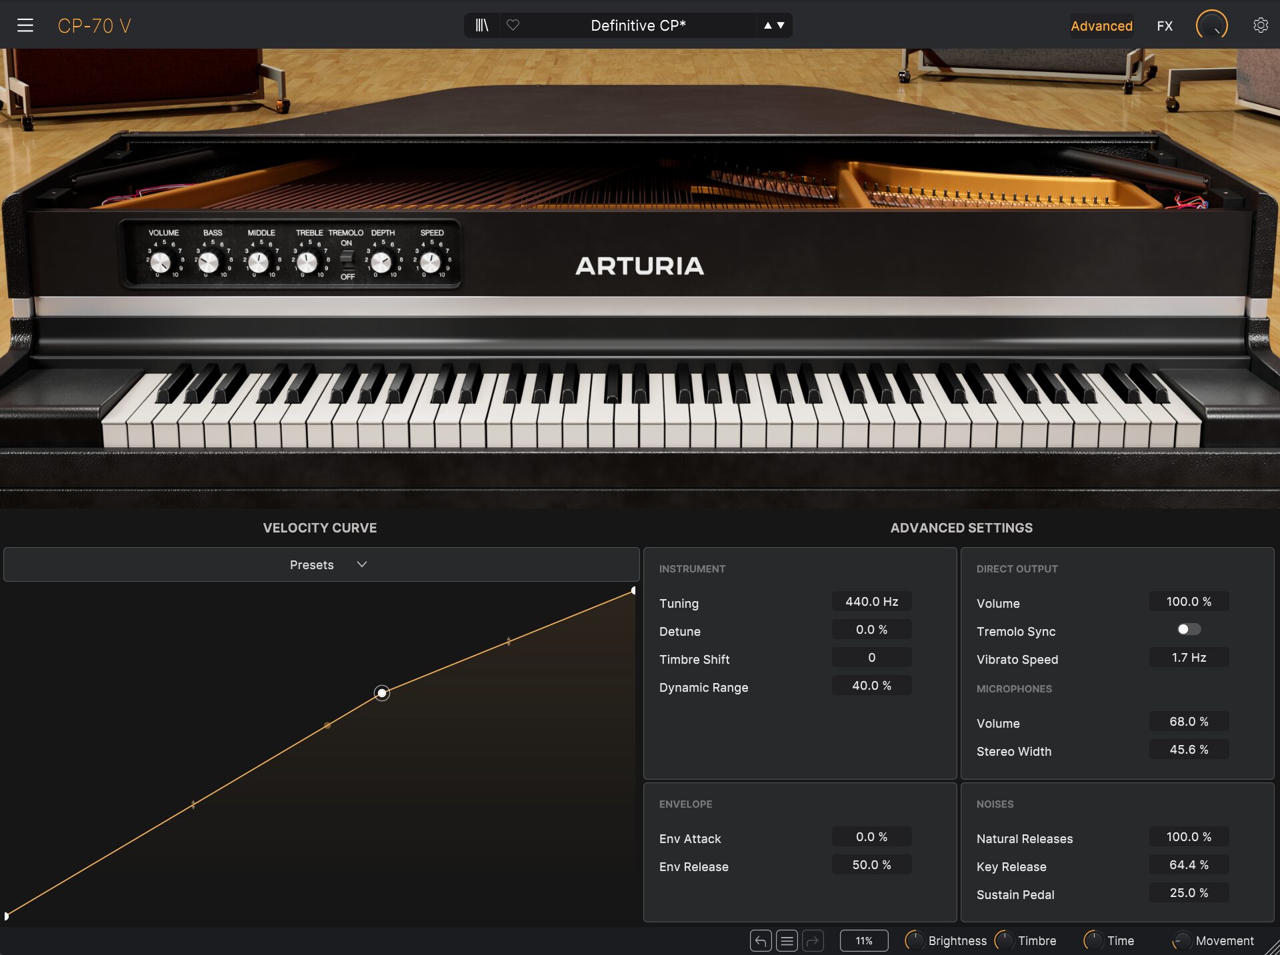
Task: Click the Direct Output Volume 100.0 % field
Action: (x=1189, y=601)
